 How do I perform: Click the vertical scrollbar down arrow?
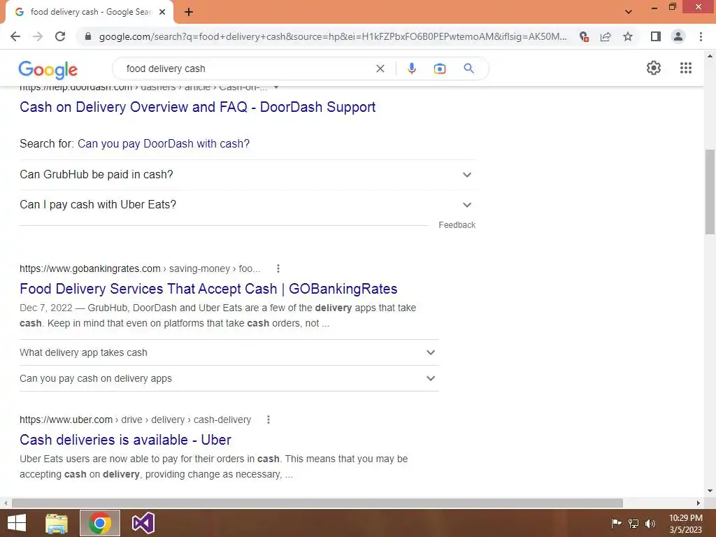pyautogui.click(x=710, y=492)
